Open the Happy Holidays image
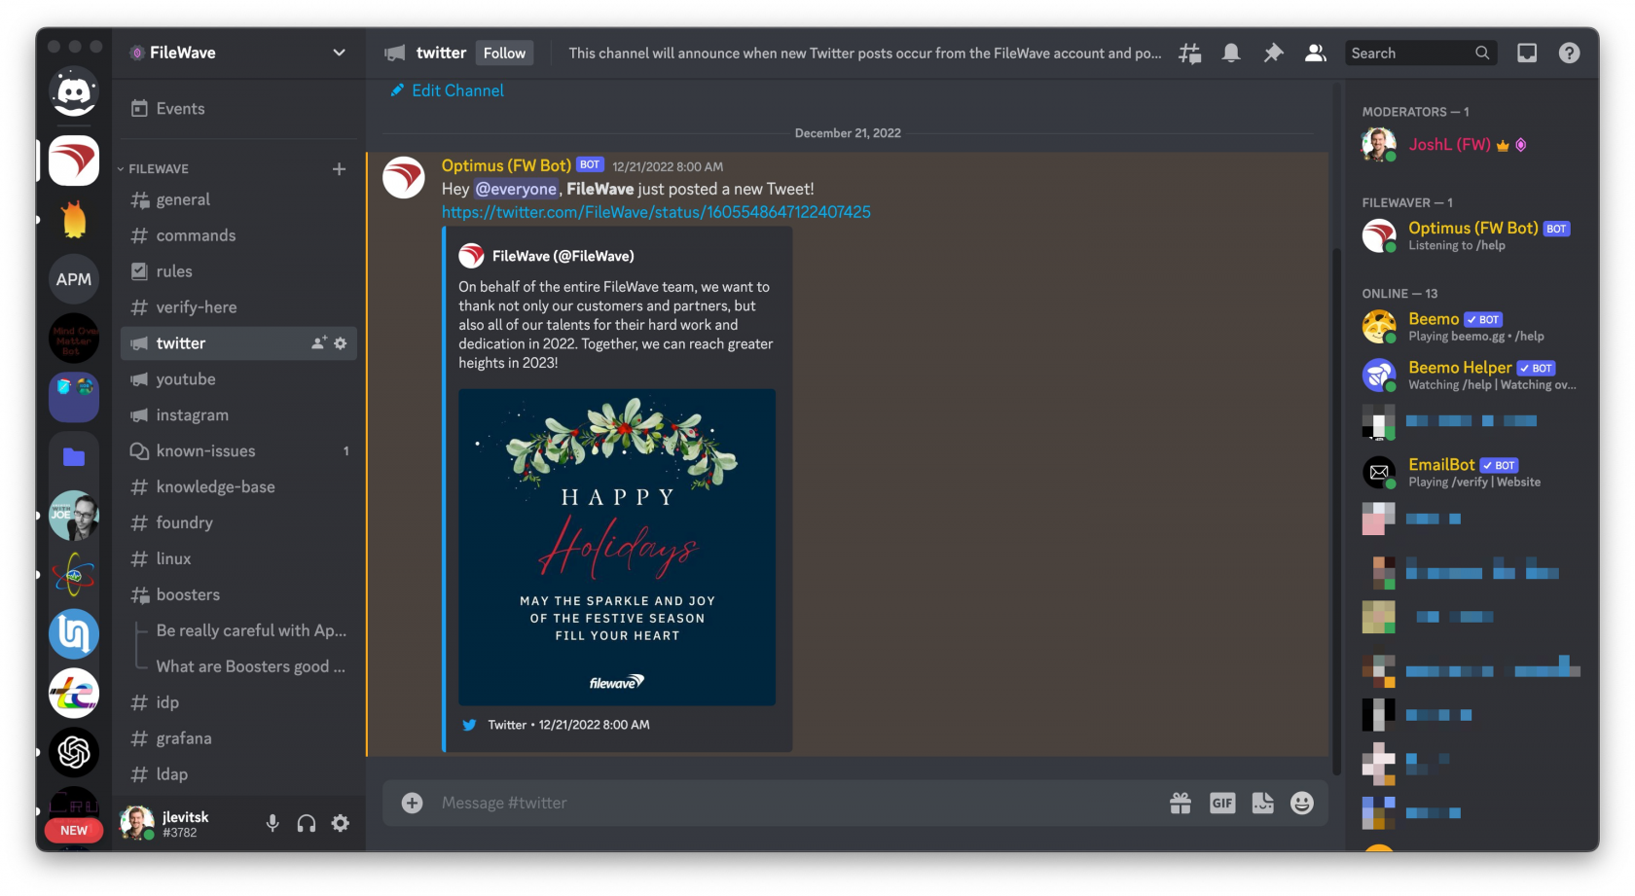1635x896 pixels. [617, 547]
